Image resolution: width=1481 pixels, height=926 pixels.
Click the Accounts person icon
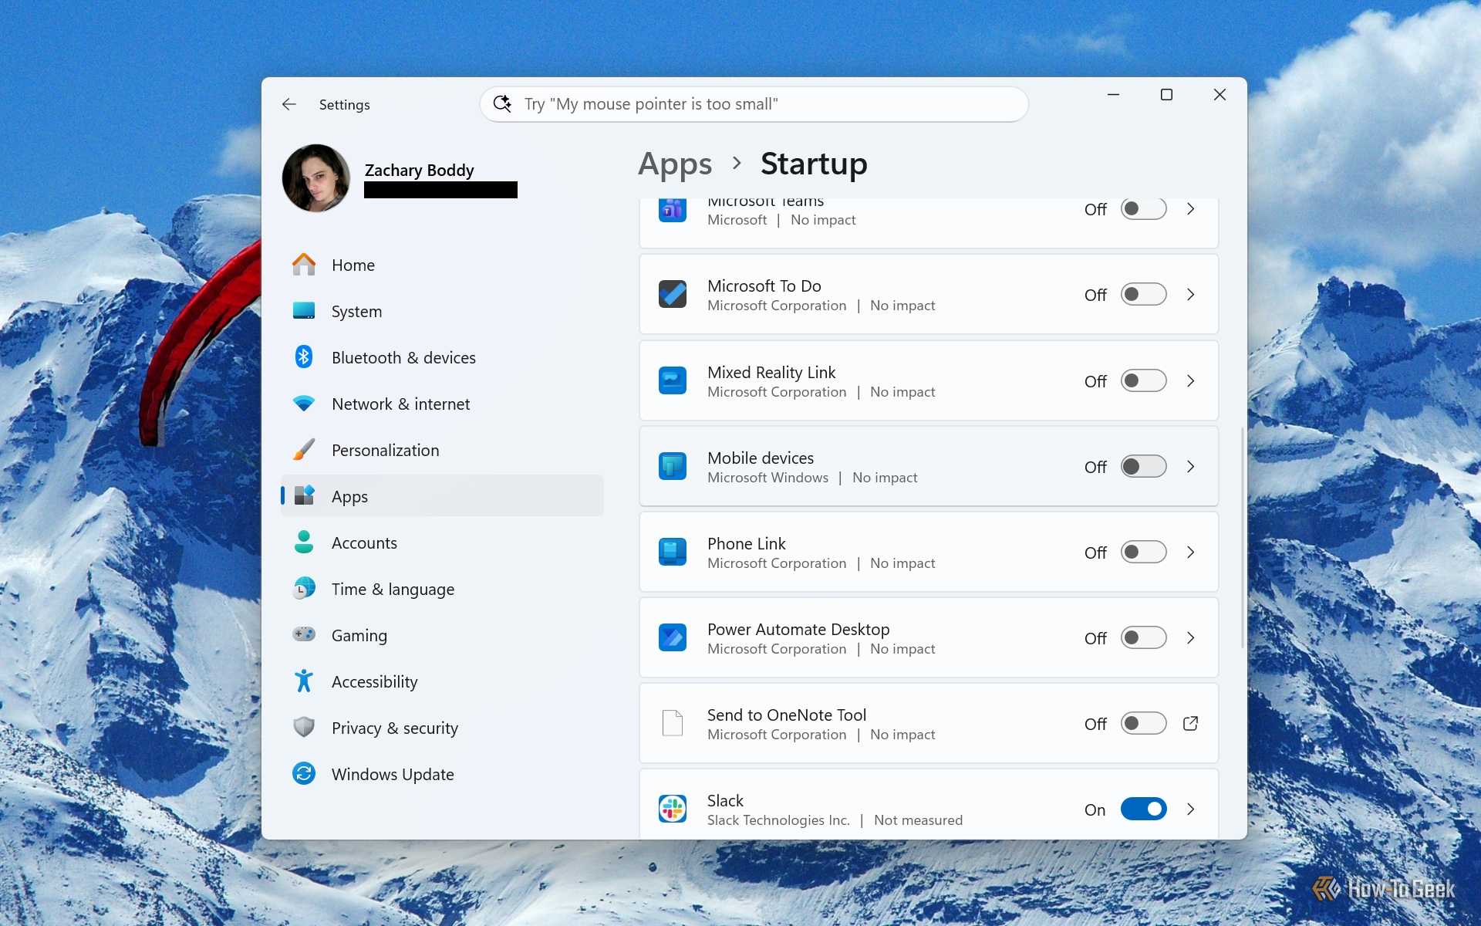(x=304, y=542)
